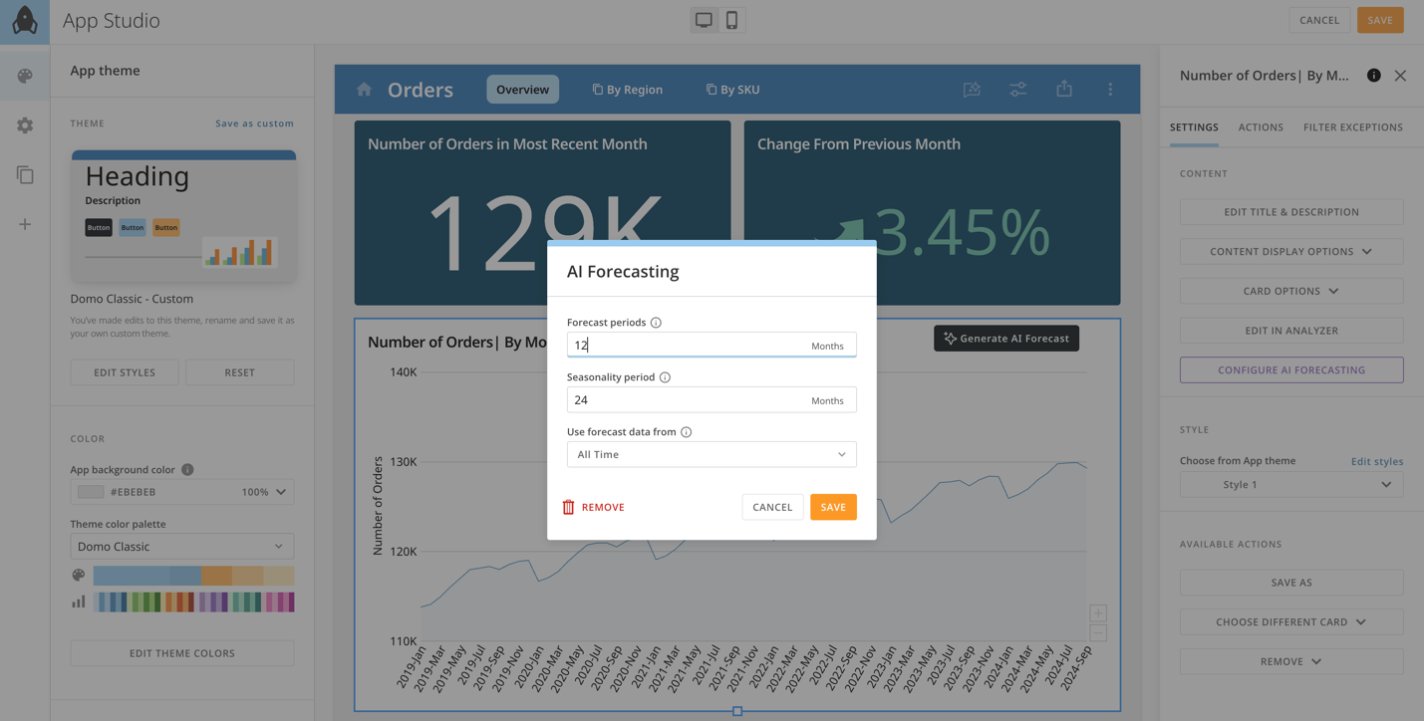1424x721 pixels.
Task: Click the rocket logo icon in App Studio
Action: pyautogui.click(x=25, y=20)
